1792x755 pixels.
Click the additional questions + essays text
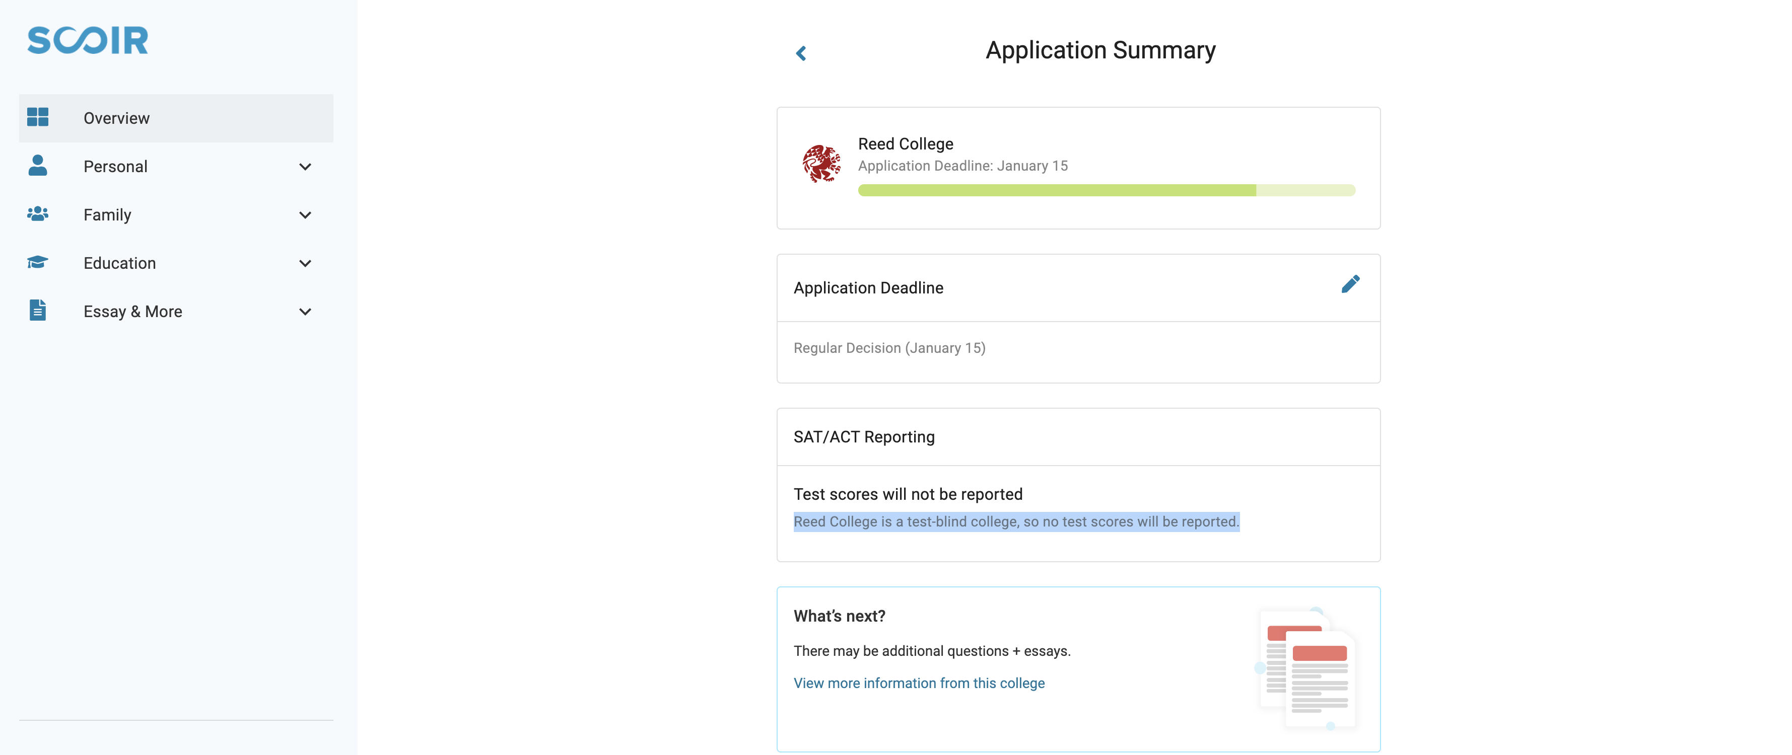click(x=931, y=651)
